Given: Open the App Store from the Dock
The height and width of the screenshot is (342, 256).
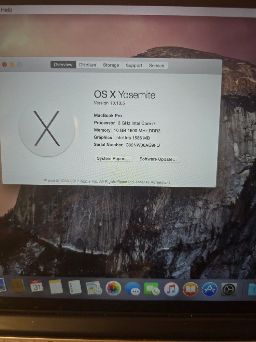Looking at the screenshot, I should point(210,289).
